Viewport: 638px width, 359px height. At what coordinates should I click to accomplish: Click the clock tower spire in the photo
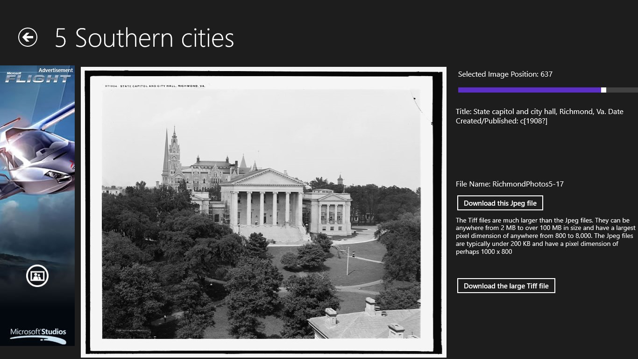tap(174, 154)
